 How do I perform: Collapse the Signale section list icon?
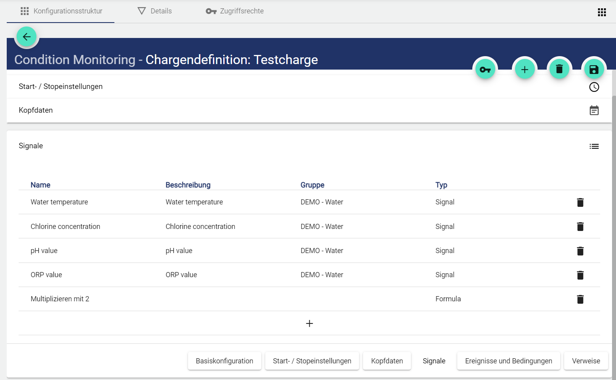pyautogui.click(x=594, y=146)
